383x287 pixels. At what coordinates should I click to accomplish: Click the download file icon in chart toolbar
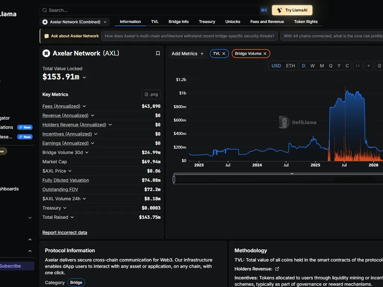(379, 66)
